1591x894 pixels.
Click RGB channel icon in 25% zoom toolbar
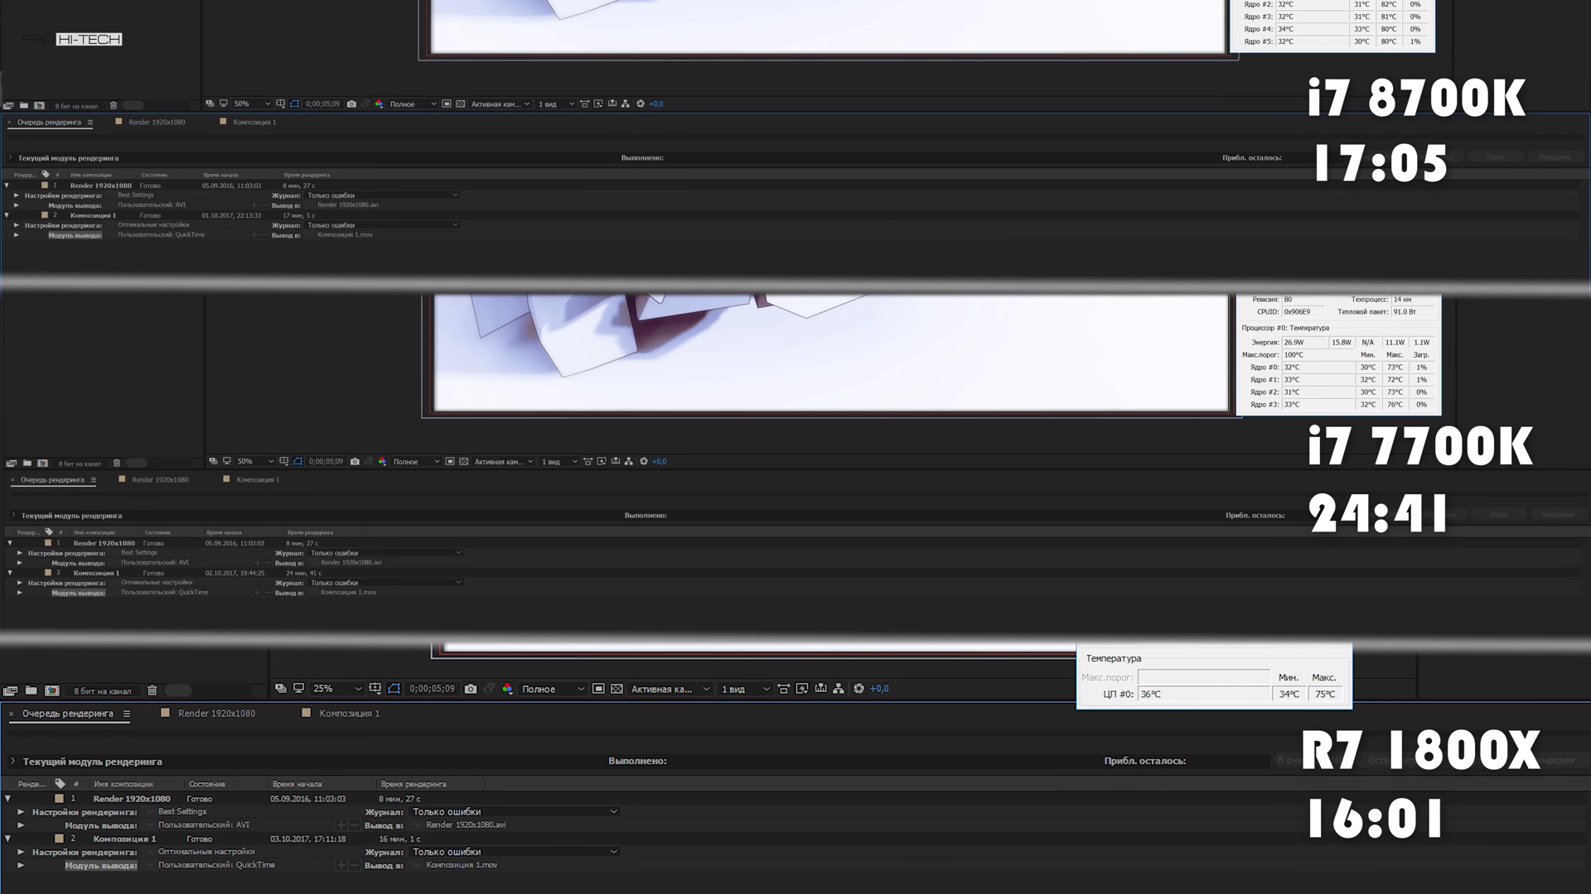point(507,689)
